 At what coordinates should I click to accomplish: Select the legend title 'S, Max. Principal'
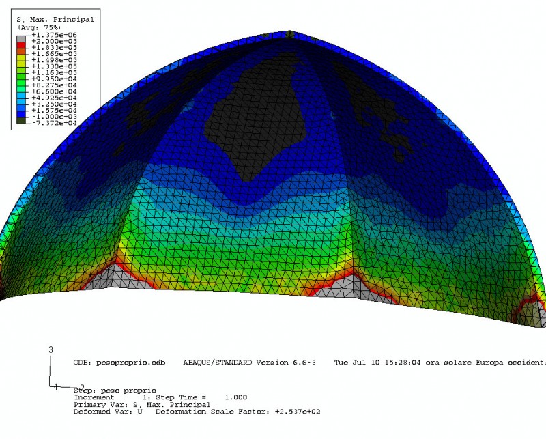(55, 20)
